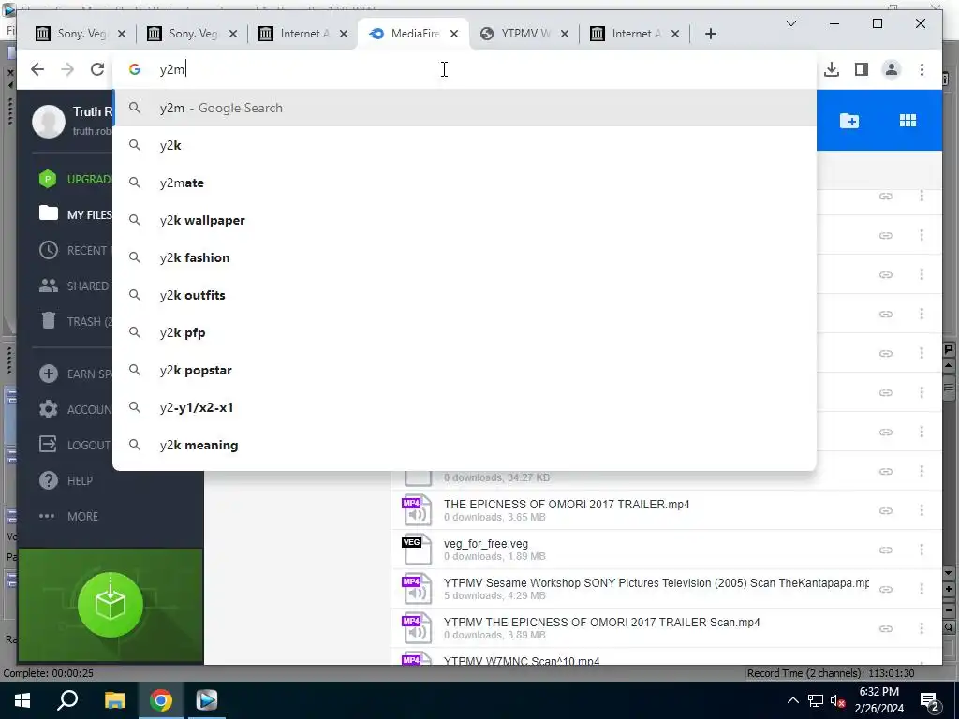Choose 'y2k outfits' suggestion
The image size is (959, 719).
(465, 295)
